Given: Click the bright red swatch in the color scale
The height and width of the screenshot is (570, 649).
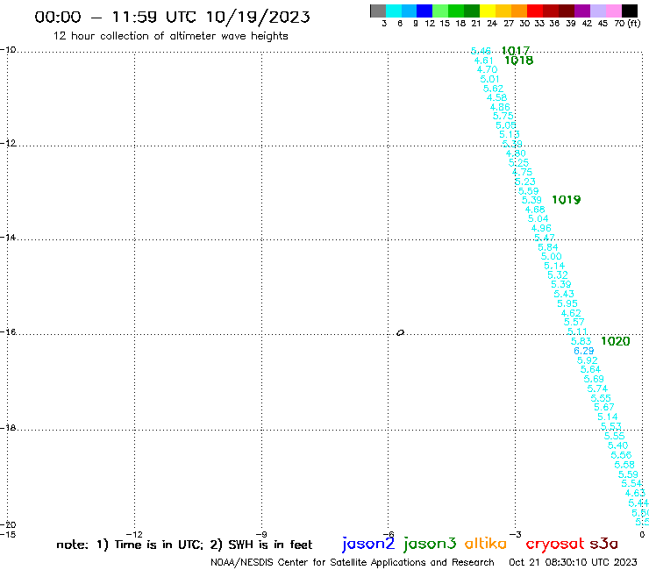Looking at the screenshot, I should 535,11.
